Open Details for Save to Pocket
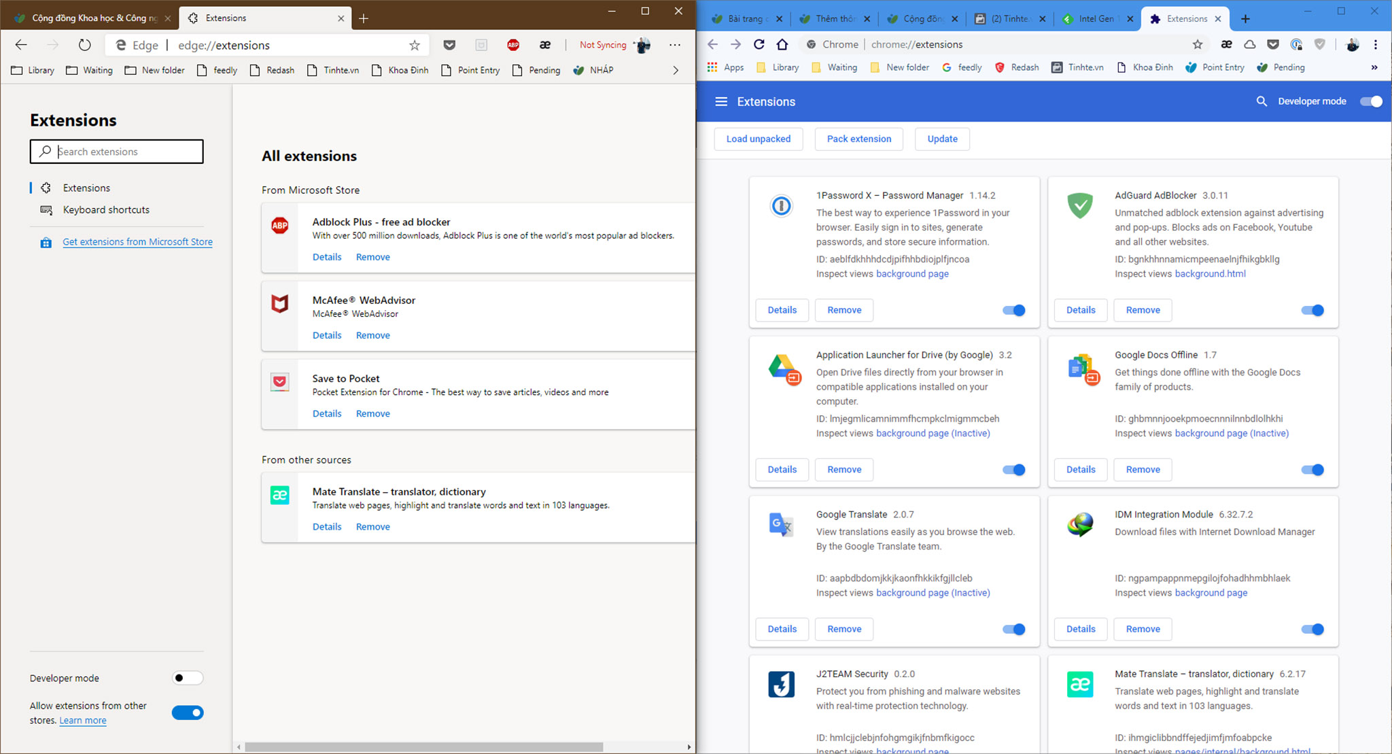The height and width of the screenshot is (754, 1392). 327,413
